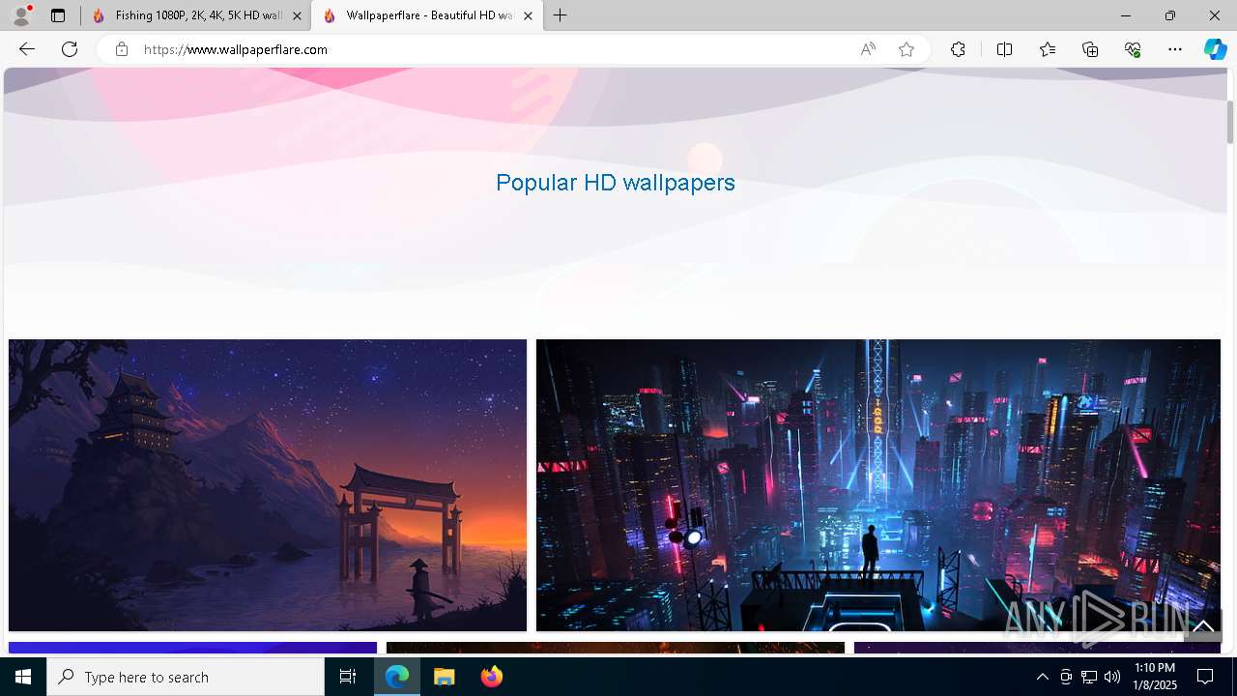Open the Edge profile icon
1237x696 pixels.
click(x=21, y=15)
